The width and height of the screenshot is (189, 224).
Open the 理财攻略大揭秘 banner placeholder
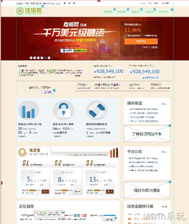(147, 190)
